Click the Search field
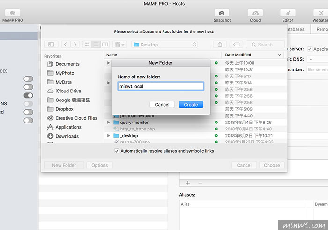Screen dimensions: 328x230 pyautogui.click(x=265, y=45)
